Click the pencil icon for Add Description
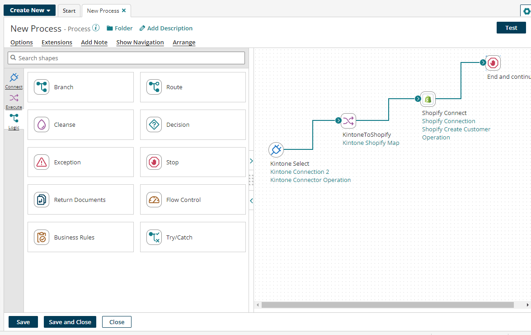 point(142,28)
